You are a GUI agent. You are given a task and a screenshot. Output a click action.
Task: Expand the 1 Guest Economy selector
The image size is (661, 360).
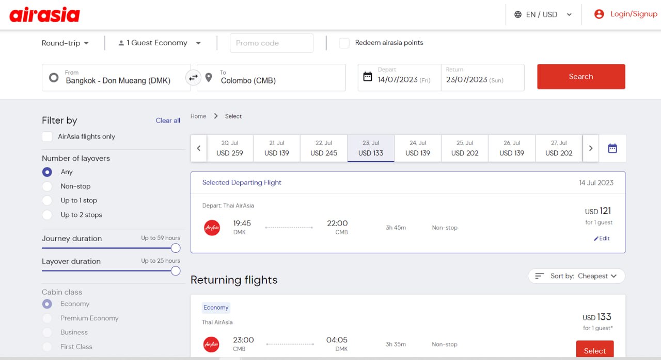[159, 43]
